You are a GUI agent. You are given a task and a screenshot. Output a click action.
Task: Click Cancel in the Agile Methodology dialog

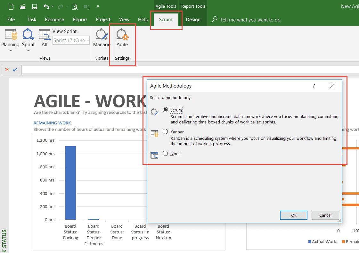[325, 215]
